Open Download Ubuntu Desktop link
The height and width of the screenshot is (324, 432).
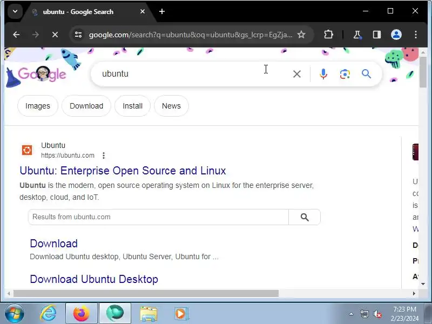(x=94, y=279)
